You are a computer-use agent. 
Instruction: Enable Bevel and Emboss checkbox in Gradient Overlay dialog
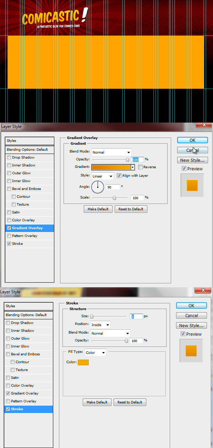(x=9, y=189)
